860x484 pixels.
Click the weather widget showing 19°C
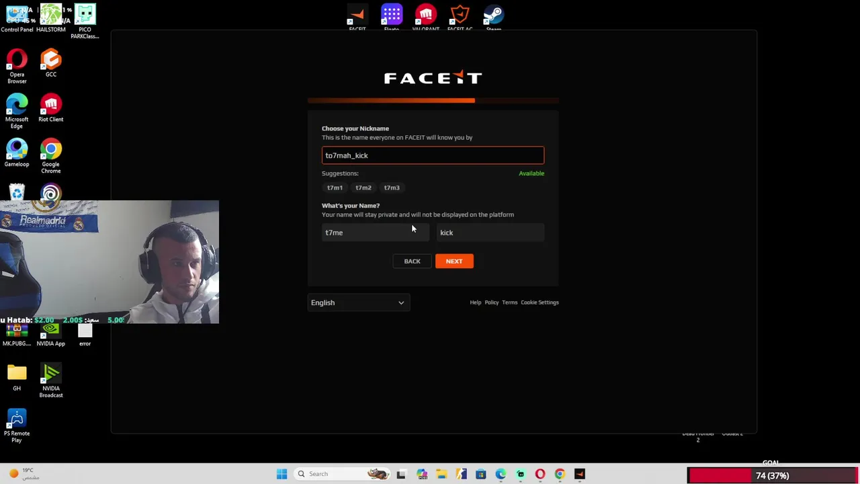tap(24, 474)
